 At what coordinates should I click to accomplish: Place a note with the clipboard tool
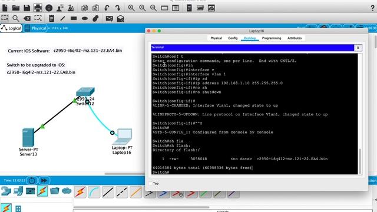tap(51, 18)
